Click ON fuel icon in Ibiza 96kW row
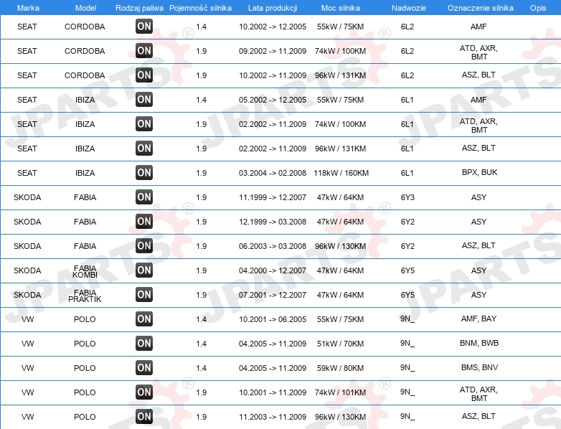The image size is (561, 429). point(144,148)
